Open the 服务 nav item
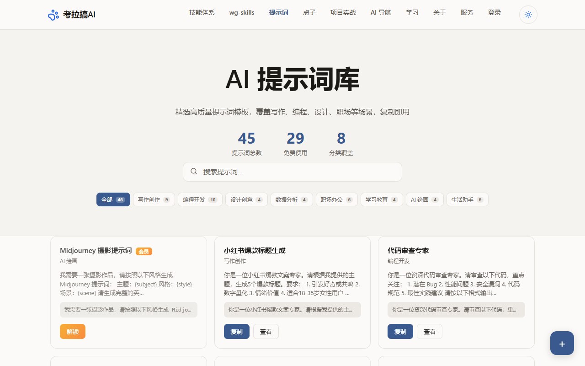The width and height of the screenshot is (585, 366). 467,13
